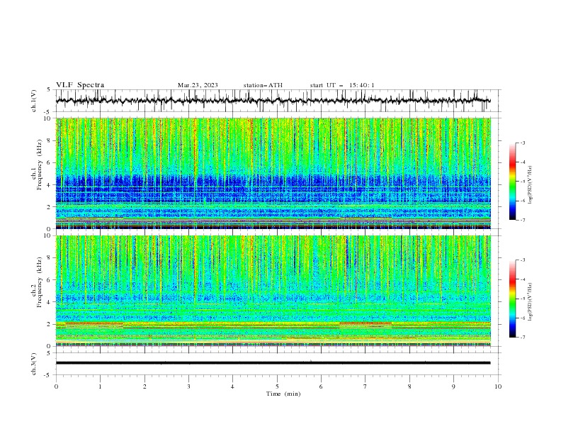The width and height of the screenshot is (561, 434).
Task: Click the "VLF Spectra" plot title
Action: click(80, 85)
